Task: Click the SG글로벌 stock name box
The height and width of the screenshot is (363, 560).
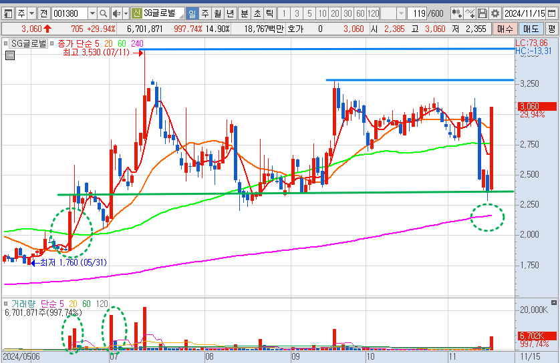Action: coord(163,14)
